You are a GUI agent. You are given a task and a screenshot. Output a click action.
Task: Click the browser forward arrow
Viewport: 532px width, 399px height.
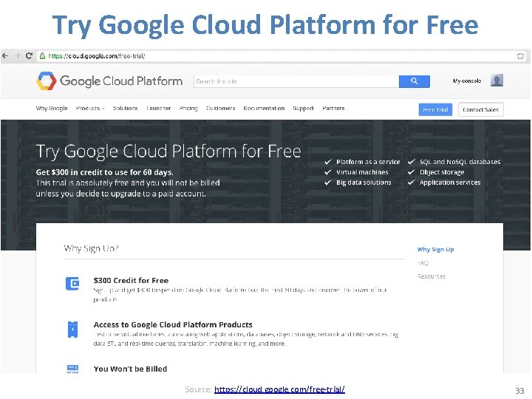pyautogui.click(x=17, y=55)
